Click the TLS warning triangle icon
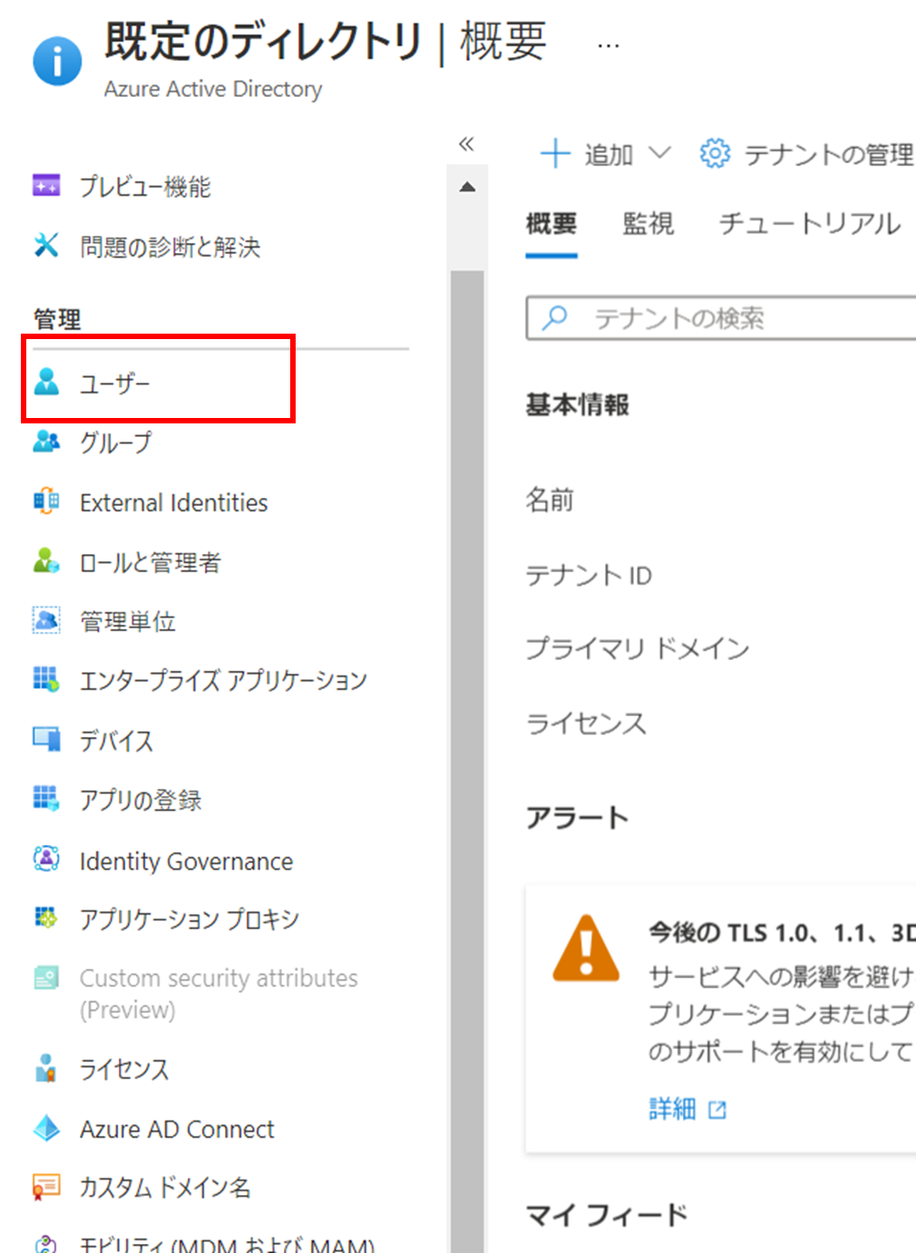916x1253 pixels. point(586,948)
